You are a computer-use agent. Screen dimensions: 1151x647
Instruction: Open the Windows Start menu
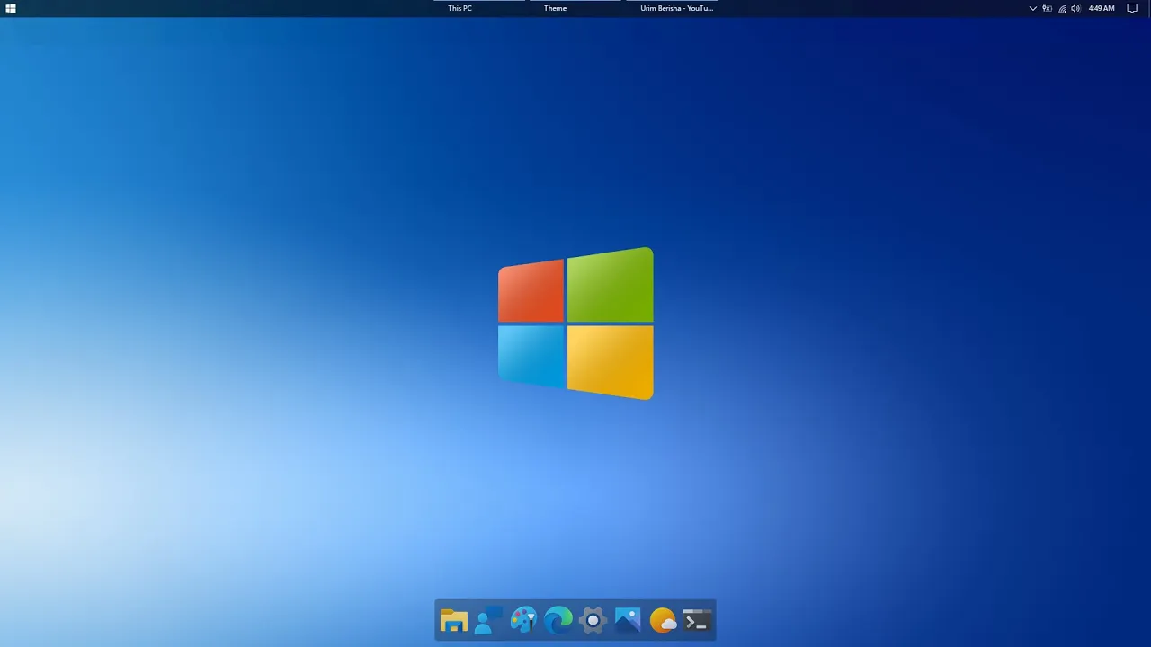coord(11,8)
